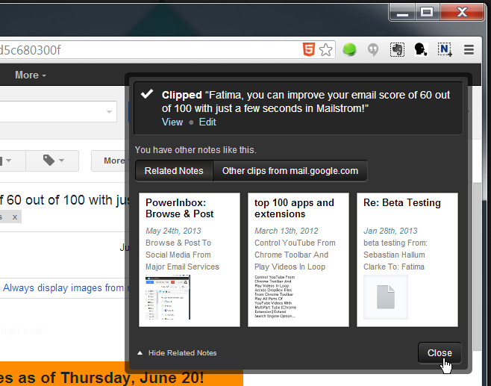Screen dimensions: 491x386
Task: Click the March 13th, 2012 date text
Action: point(287,231)
